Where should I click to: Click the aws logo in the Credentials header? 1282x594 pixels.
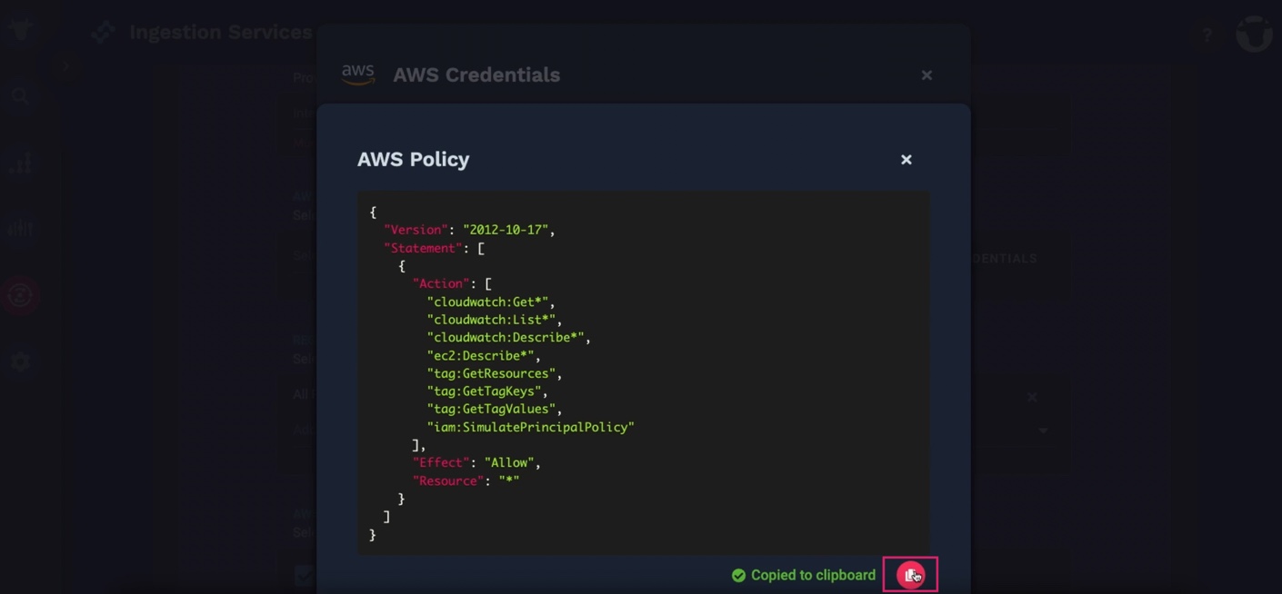(358, 74)
